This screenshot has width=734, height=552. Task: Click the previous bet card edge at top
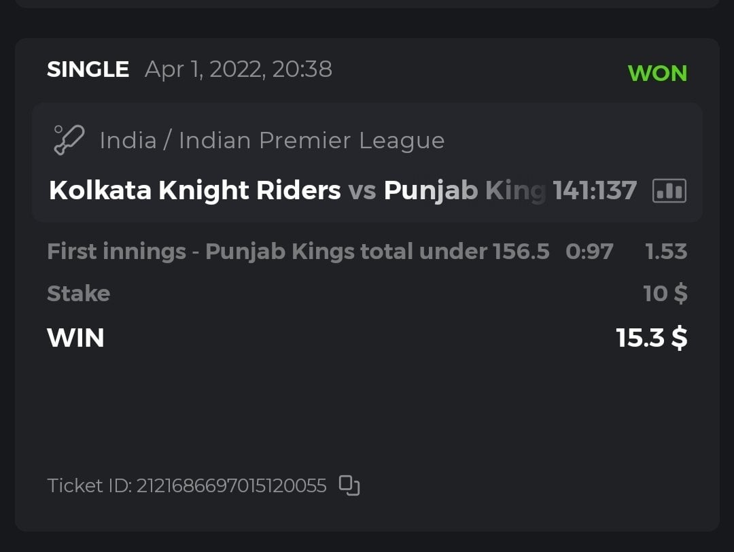[367, 3]
